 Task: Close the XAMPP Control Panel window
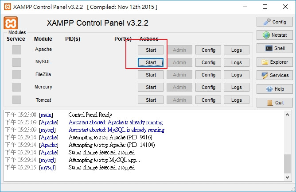point(285,7)
